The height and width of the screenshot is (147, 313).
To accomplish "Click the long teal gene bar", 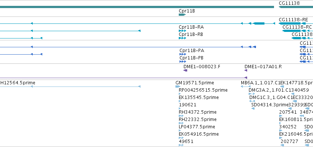I will 137,7.
